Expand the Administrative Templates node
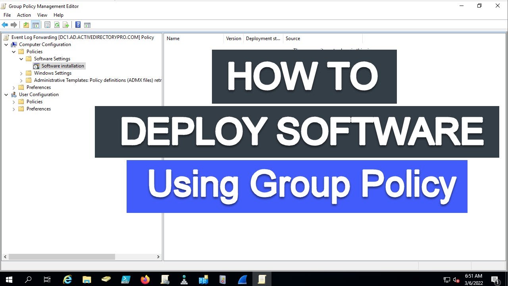Viewport: 508px width, 286px height. tap(21, 80)
